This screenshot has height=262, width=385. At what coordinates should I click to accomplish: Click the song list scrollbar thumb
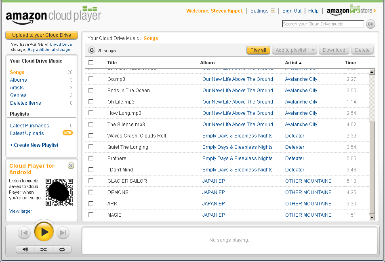pyautogui.click(x=372, y=168)
